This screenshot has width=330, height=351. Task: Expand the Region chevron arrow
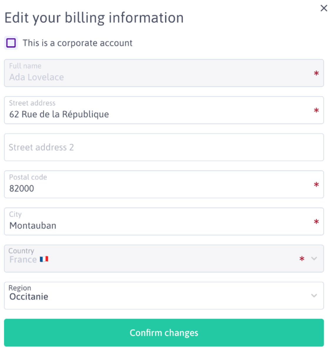[314, 296]
